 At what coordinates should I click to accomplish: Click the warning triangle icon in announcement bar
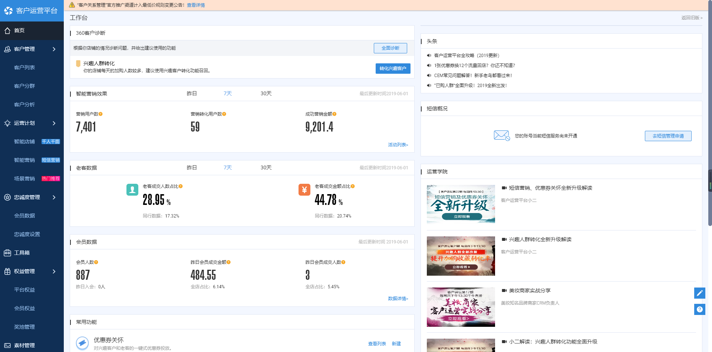(72, 5)
